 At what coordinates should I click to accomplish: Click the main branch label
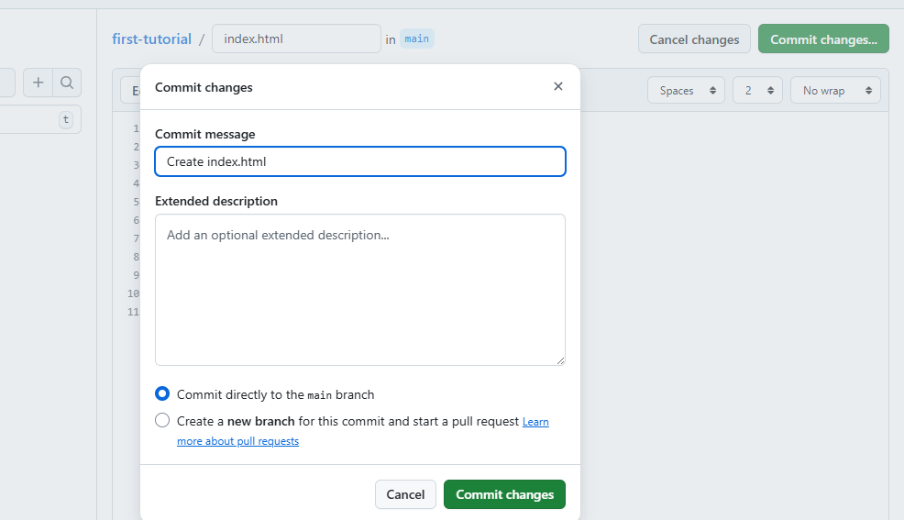pyautogui.click(x=416, y=39)
